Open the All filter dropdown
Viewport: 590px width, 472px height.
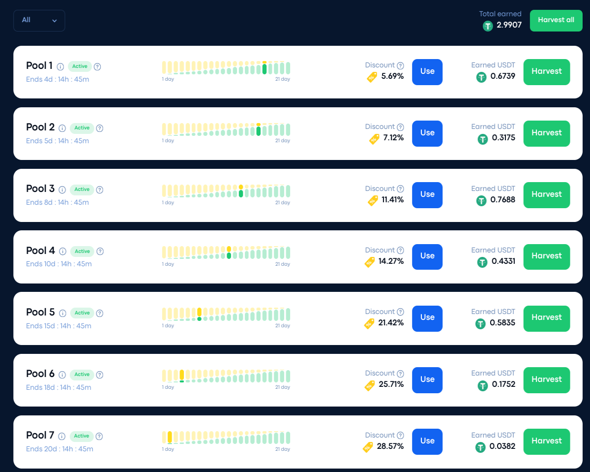point(39,21)
